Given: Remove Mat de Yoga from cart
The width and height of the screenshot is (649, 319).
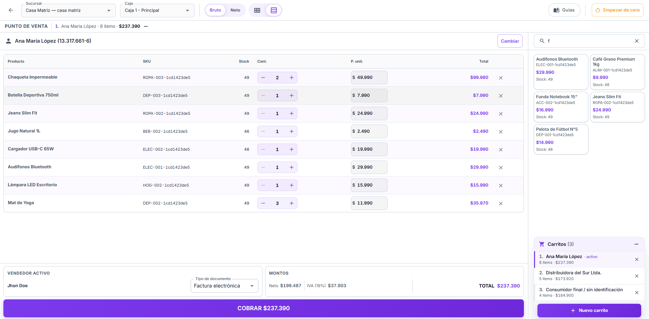Looking at the screenshot, I should point(501,204).
